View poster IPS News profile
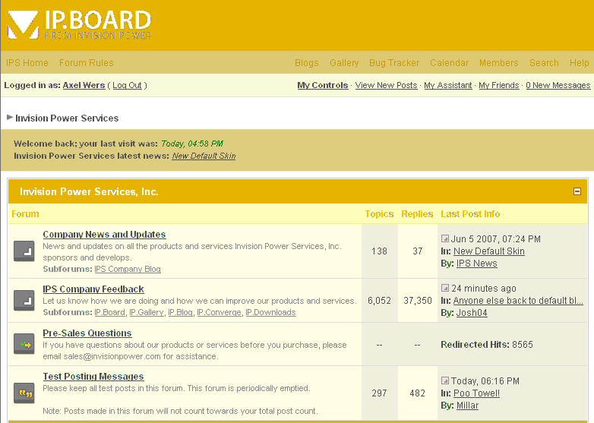The image size is (594, 423). pos(476,264)
